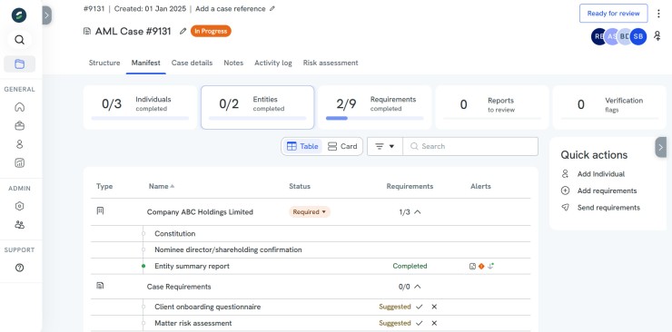Switch to Table view
This screenshot has width=672, height=332.
point(302,146)
